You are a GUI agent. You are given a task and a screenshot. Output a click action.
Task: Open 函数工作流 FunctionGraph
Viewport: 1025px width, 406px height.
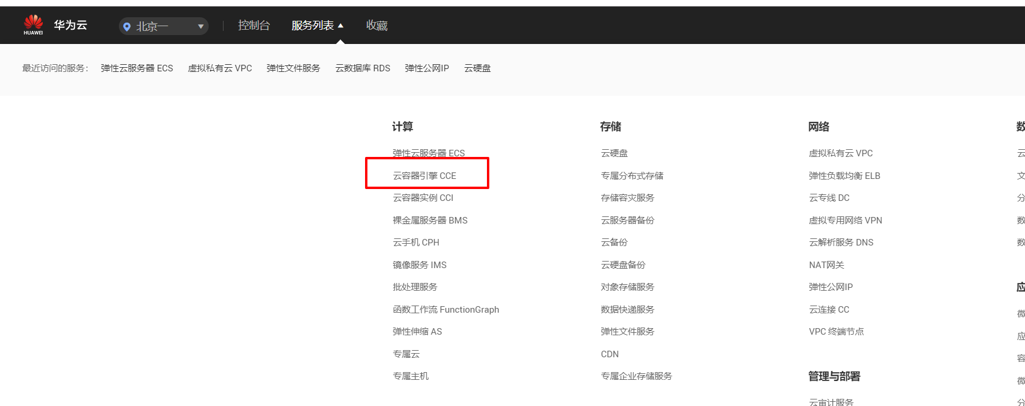(446, 310)
